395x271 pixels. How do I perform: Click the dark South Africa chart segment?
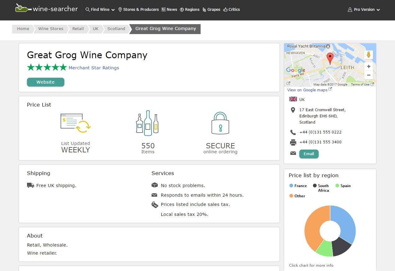[341, 246]
